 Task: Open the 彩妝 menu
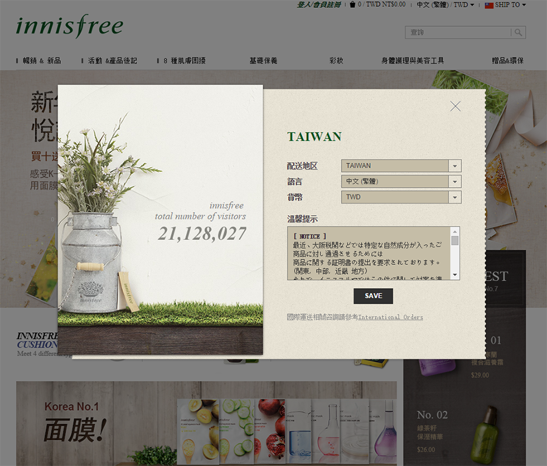pyautogui.click(x=336, y=61)
